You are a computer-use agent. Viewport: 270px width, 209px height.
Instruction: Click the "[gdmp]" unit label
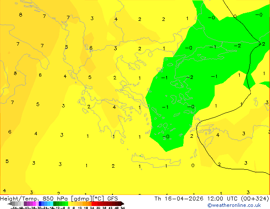coord(81,199)
